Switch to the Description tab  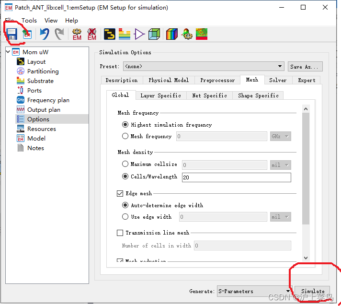click(x=122, y=80)
